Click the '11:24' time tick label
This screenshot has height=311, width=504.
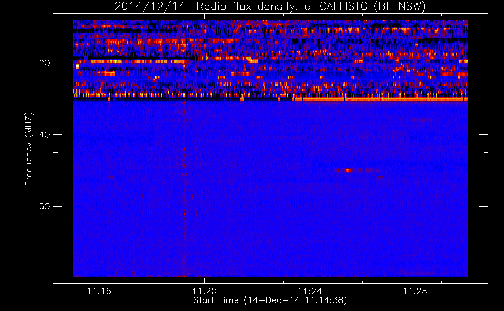310,291
